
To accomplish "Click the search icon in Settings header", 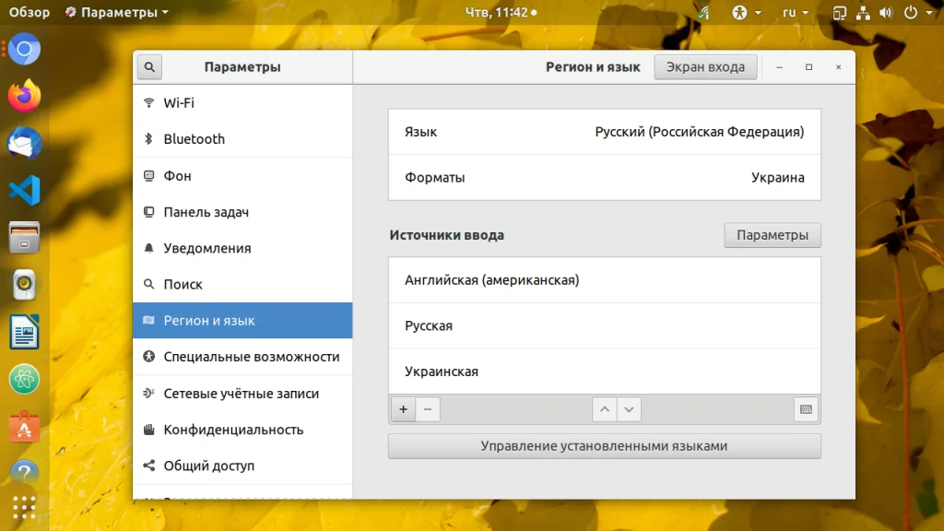I will click(149, 66).
